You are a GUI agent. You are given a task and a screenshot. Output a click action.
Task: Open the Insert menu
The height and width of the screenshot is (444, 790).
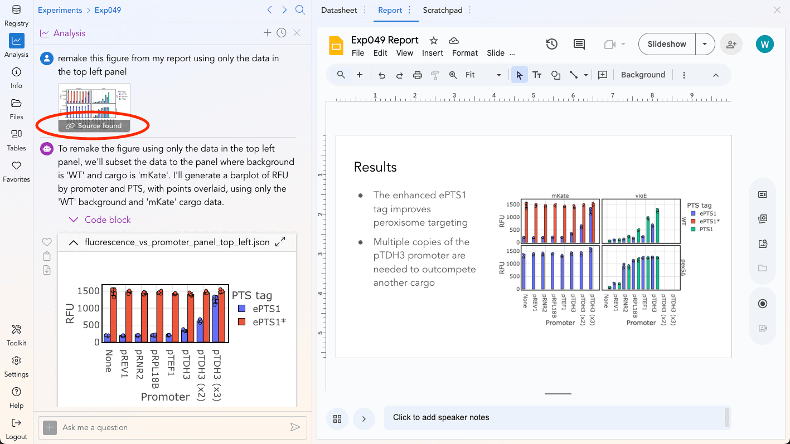432,53
